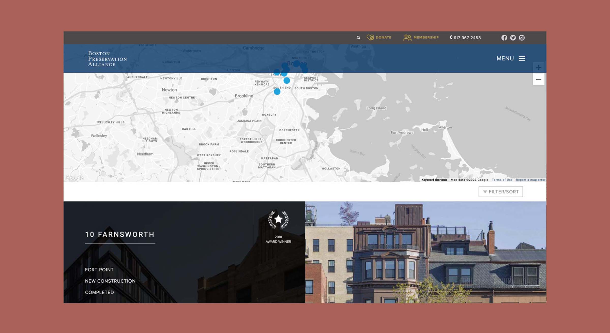Click the Brookline map label

[x=244, y=96]
